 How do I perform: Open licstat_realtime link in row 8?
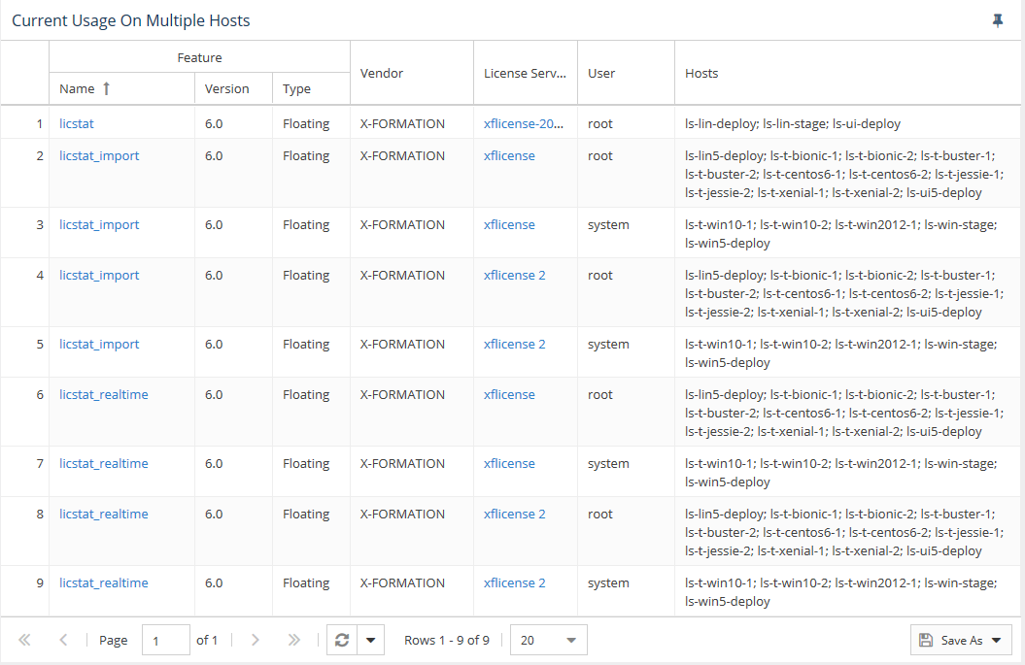tap(104, 515)
